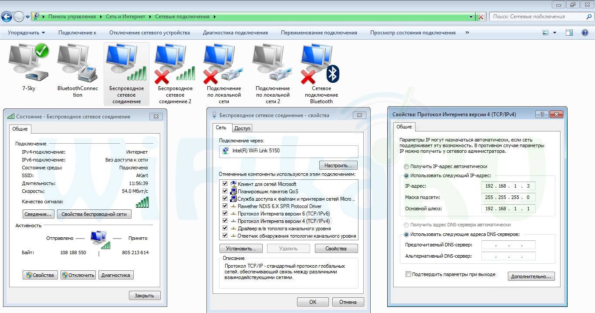Switch to the Доступ tab

242,128
